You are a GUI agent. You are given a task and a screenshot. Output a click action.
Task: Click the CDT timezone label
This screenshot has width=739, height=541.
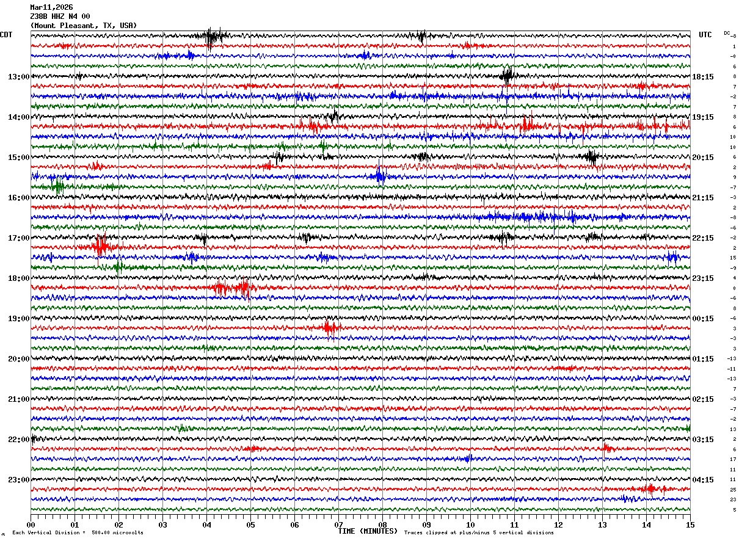pos(6,35)
